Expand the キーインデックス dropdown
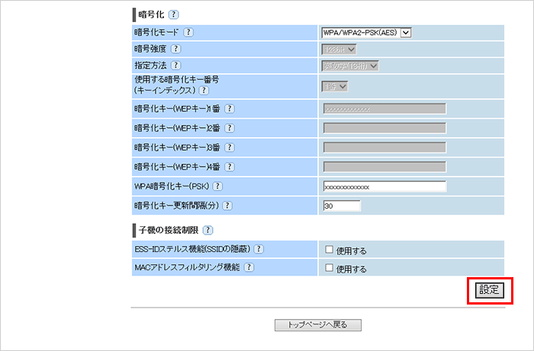Screen dimensions: 534x351 pyautogui.click(x=335, y=87)
